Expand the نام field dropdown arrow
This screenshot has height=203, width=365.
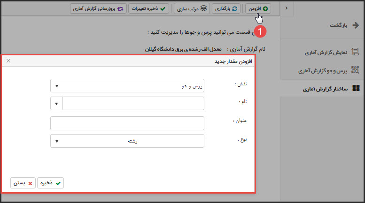point(56,104)
